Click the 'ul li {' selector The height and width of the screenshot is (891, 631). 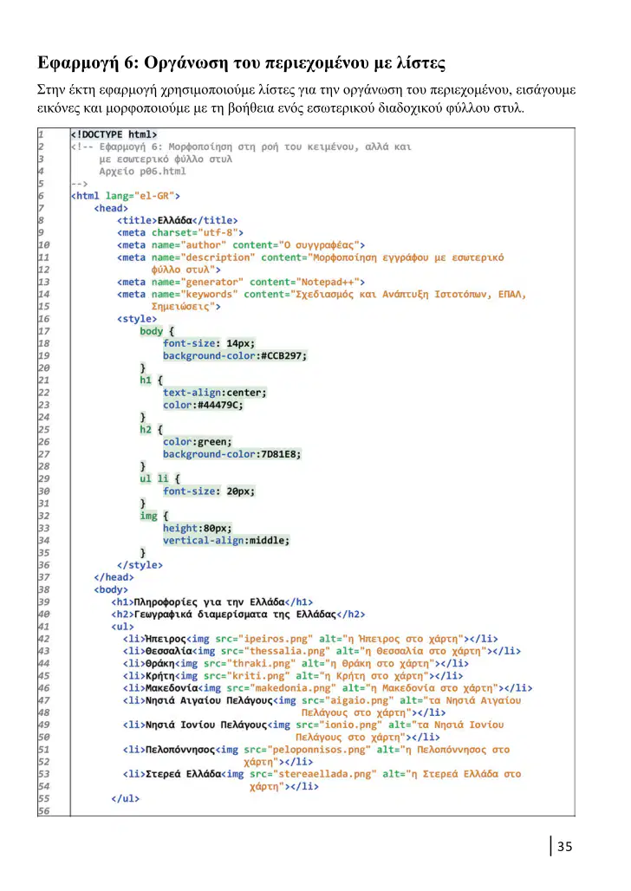click(159, 479)
